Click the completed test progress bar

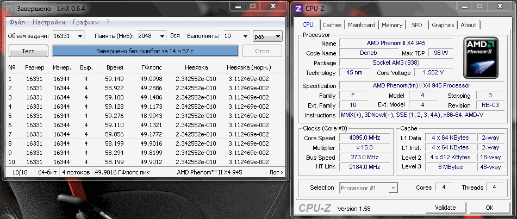(145, 51)
